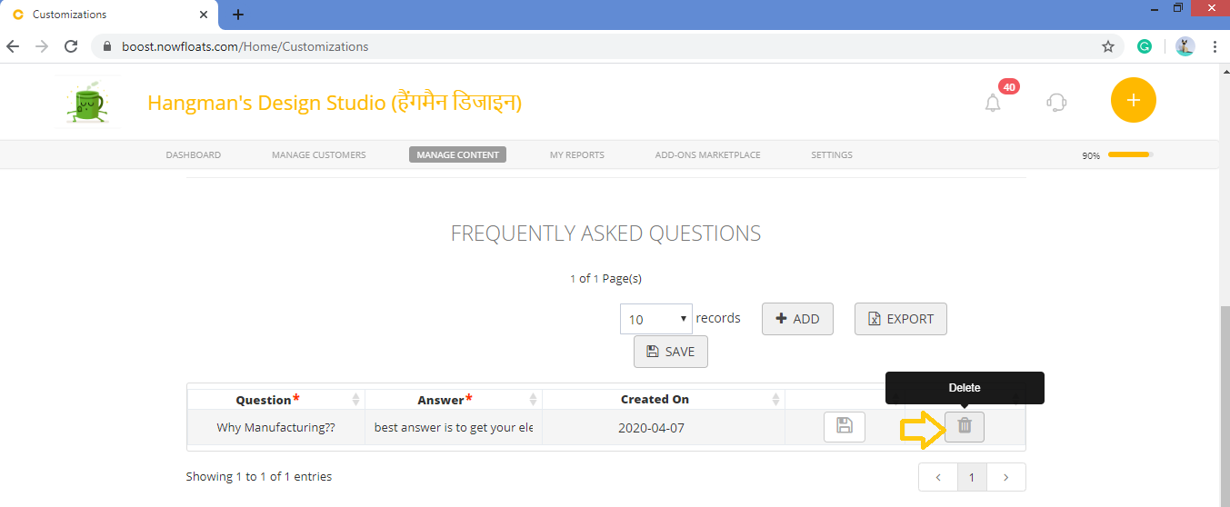Click the site padlock icon
Viewport: 1230px width, 507px height.
click(x=107, y=46)
